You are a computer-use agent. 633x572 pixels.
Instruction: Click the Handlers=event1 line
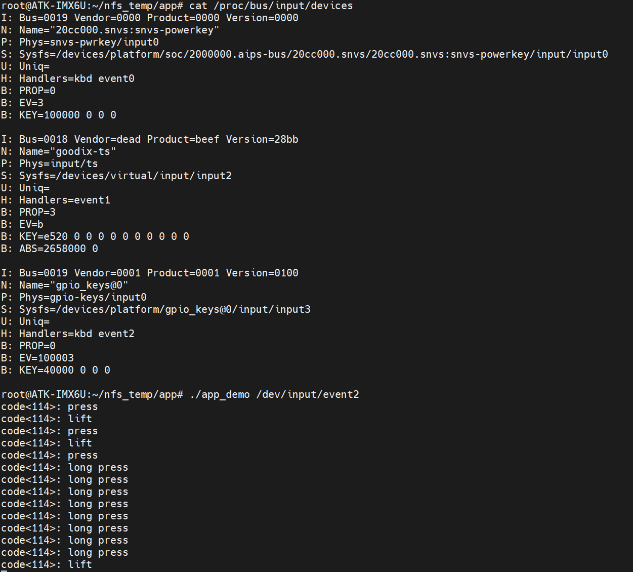(x=64, y=200)
